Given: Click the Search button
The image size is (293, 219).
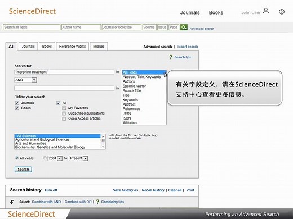Looking at the screenshot, I should tap(23, 170).
